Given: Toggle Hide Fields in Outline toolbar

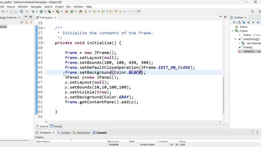Looking at the screenshot, I should coord(244,22).
